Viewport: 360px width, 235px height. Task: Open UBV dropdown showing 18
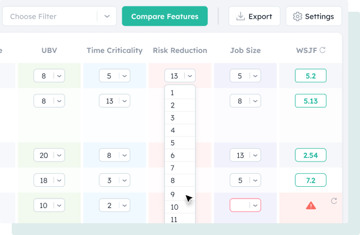[x=49, y=180]
